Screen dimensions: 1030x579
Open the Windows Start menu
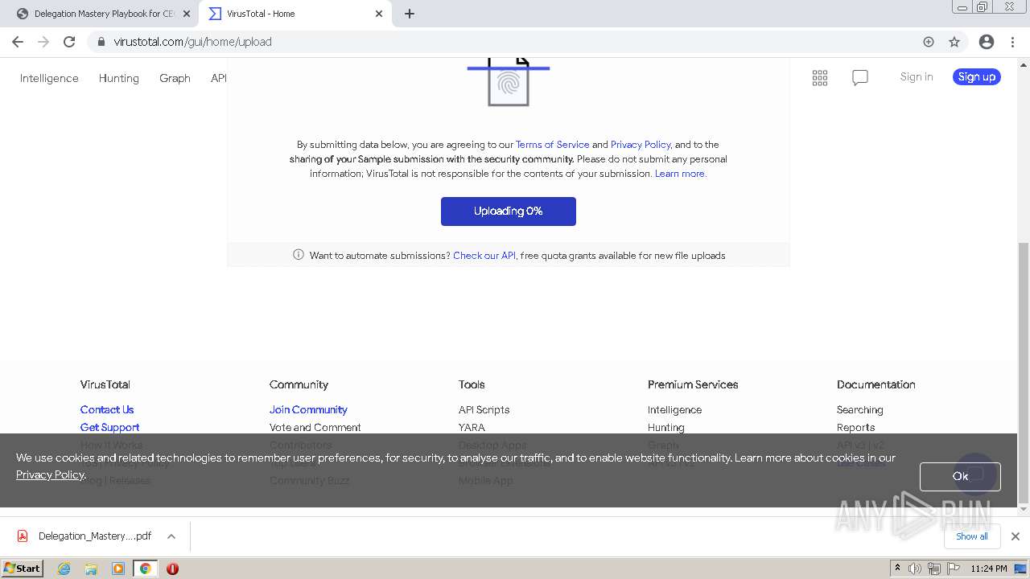pos(22,569)
